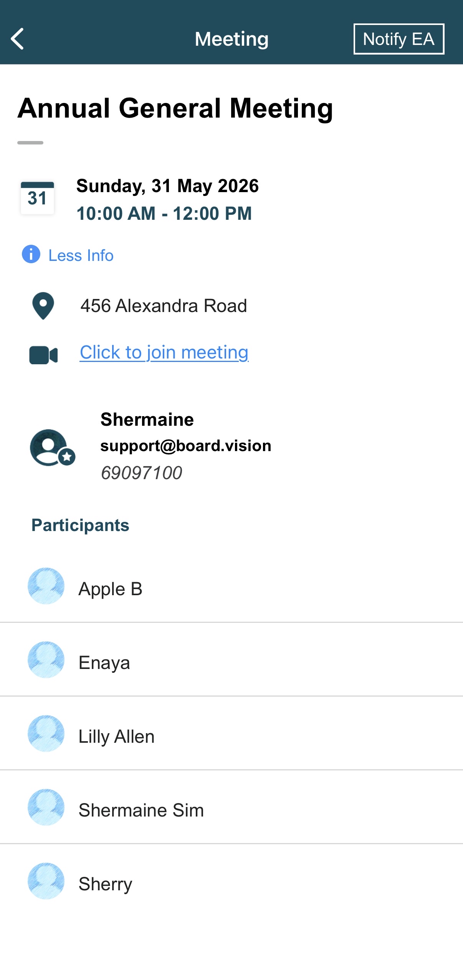Tap the back arrow icon
Viewport: 463px width, 956px height.
click(18, 39)
